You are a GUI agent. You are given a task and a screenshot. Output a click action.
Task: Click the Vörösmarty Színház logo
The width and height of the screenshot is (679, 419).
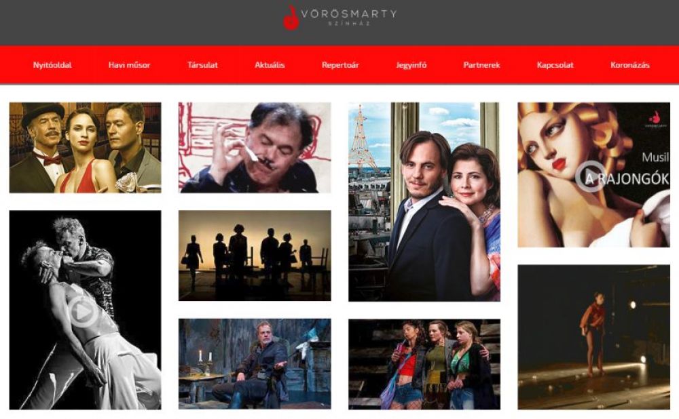click(x=340, y=18)
